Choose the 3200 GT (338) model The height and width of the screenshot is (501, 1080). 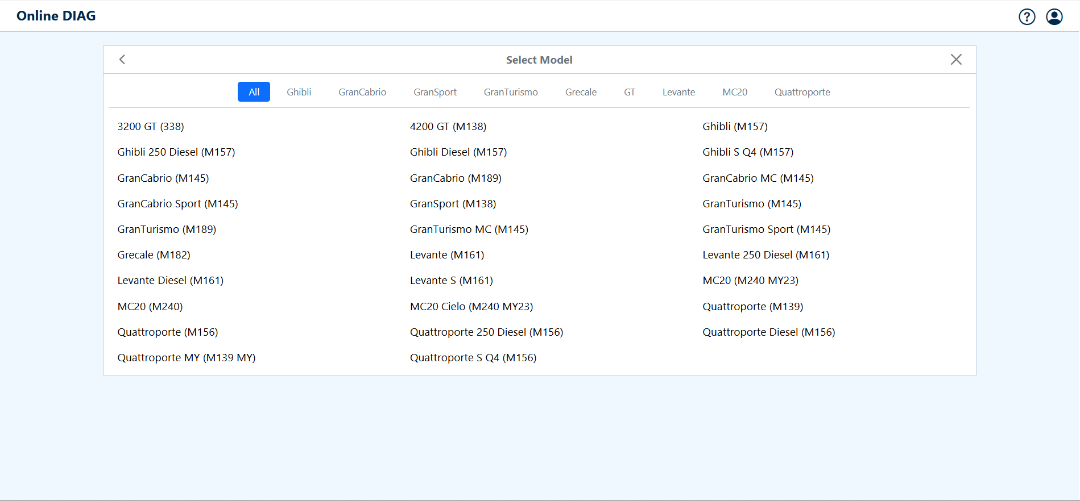pyautogui.click(x=151, y=127)
